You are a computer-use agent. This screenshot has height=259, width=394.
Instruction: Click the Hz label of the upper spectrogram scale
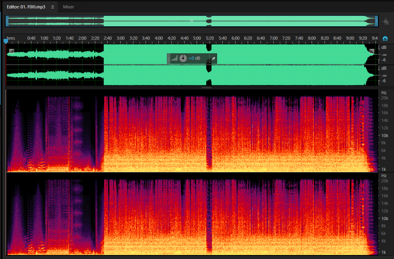click(x=384, y=93)
